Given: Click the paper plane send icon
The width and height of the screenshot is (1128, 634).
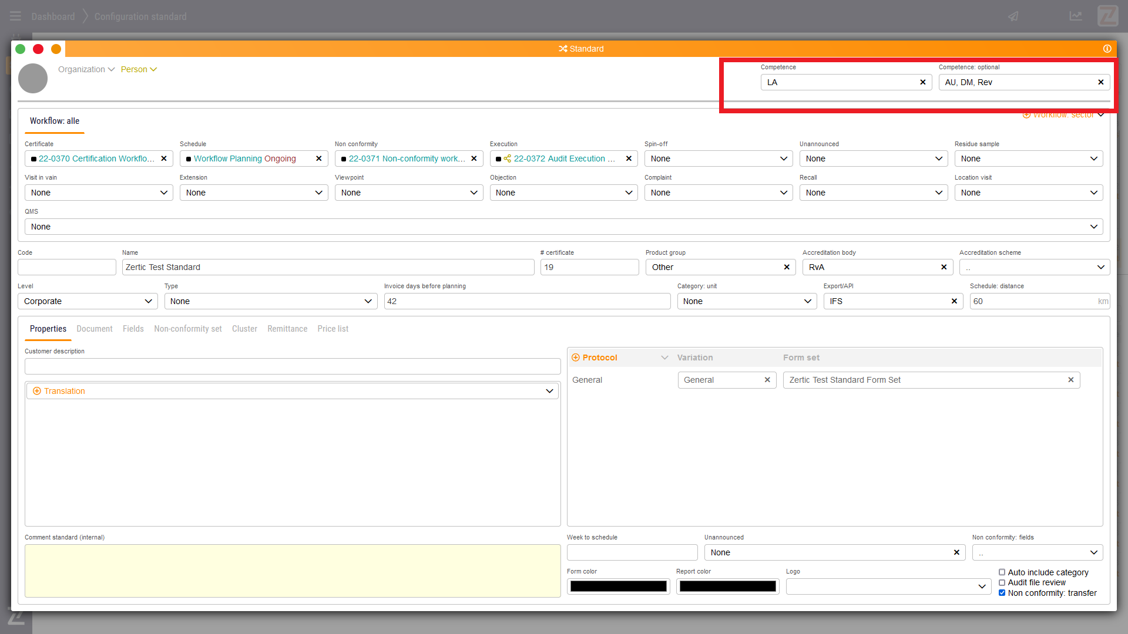Looking at the screenshot, I should click(x=1013, y=16).
